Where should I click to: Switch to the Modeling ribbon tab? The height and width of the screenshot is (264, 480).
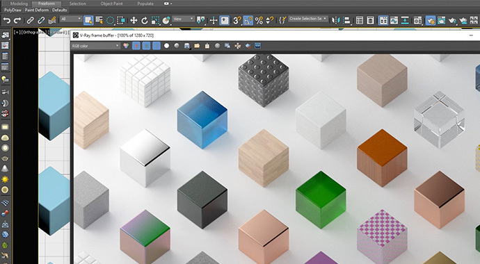point(19,3)
